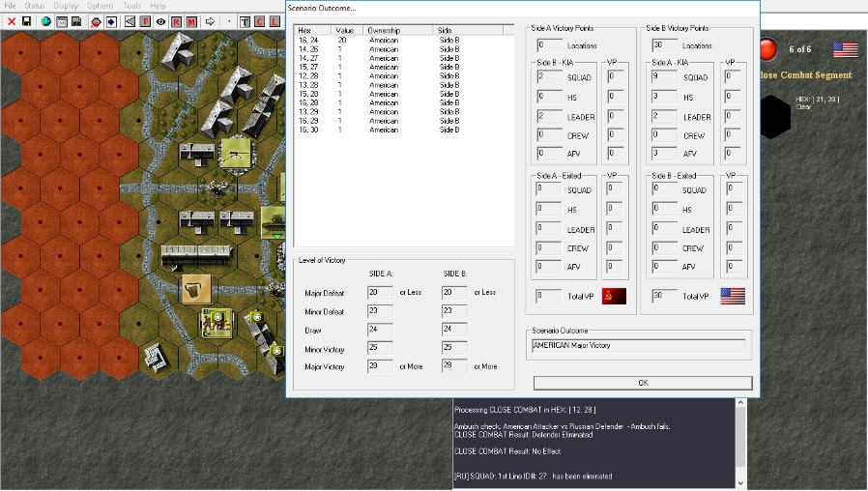The image size is (868, 491).
Task: Click the floppy disk save icon
Action: coord(26,21)
